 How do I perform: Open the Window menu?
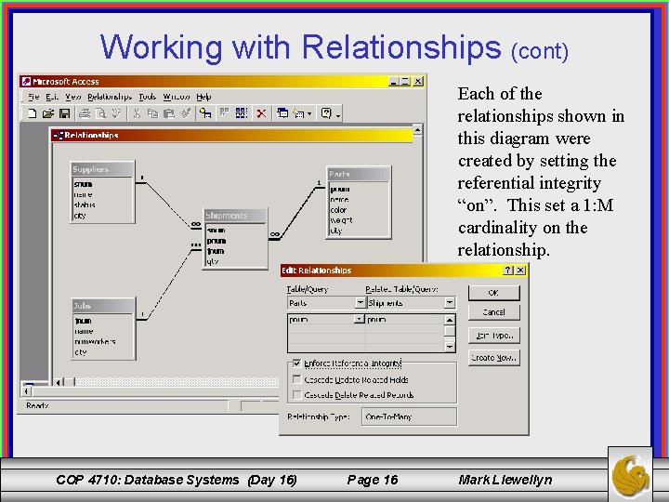(177, 97)
